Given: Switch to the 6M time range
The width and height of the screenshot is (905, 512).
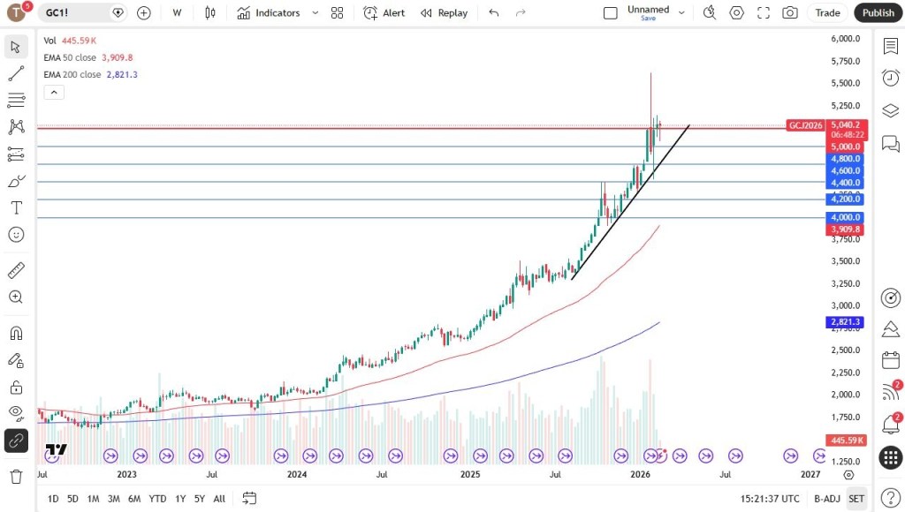Looking at the screenshot, I should [x=134, y=499].
